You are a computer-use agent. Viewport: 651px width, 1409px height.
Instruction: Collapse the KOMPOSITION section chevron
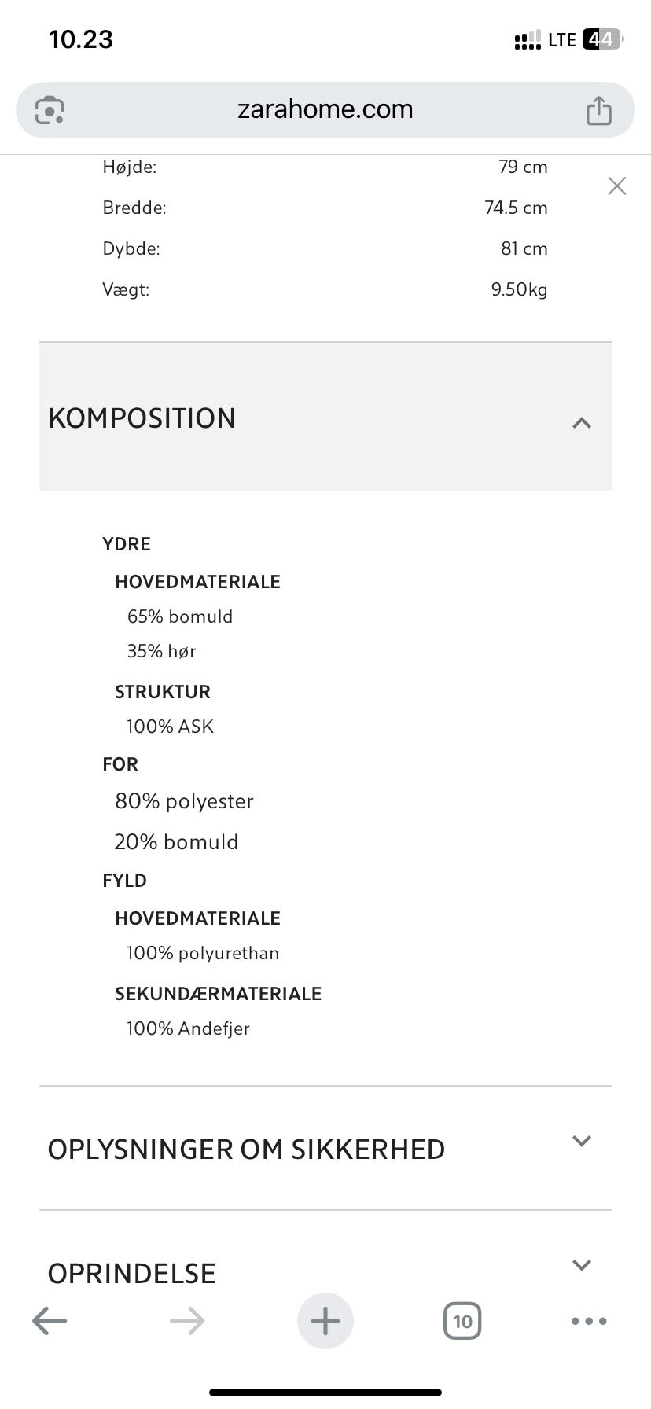tap(582, 423)
